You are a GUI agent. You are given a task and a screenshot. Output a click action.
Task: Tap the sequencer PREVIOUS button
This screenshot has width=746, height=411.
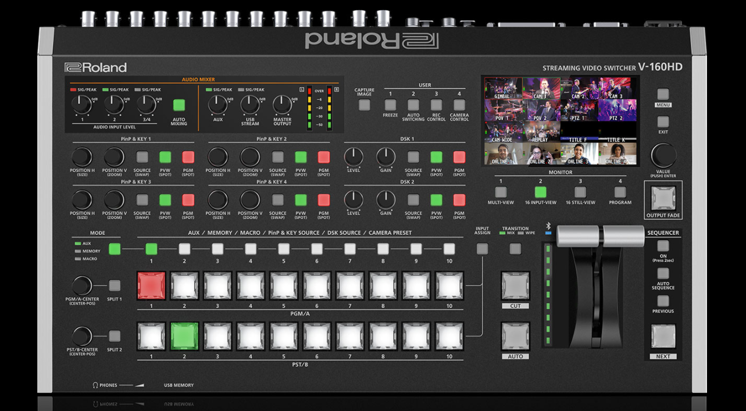(663, 301)
